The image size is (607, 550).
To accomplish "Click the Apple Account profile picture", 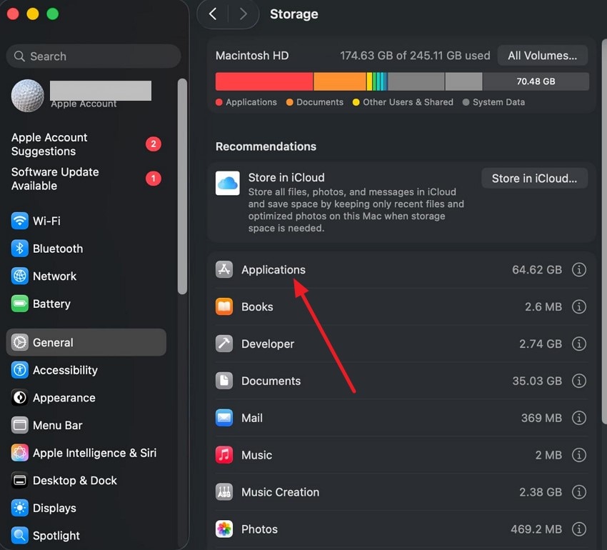I will tap(27, 95).
